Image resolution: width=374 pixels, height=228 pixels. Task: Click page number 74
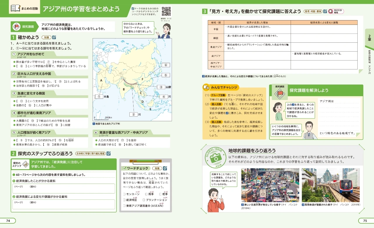(8, 221)
